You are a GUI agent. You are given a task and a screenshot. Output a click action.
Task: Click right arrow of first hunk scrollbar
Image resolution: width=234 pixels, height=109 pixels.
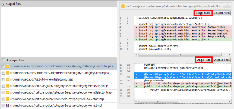(230, 55)
